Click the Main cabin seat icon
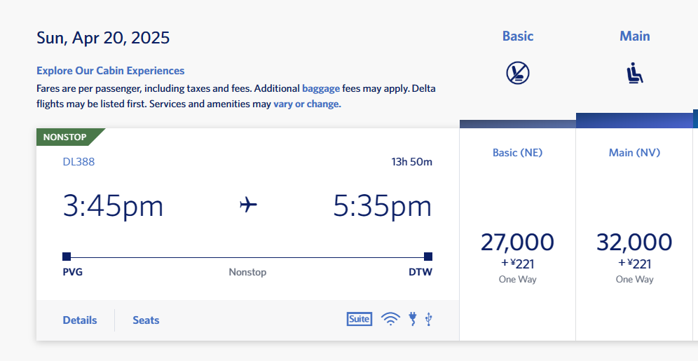The height and width of the screenshot is (361, 698). (635, 73)
